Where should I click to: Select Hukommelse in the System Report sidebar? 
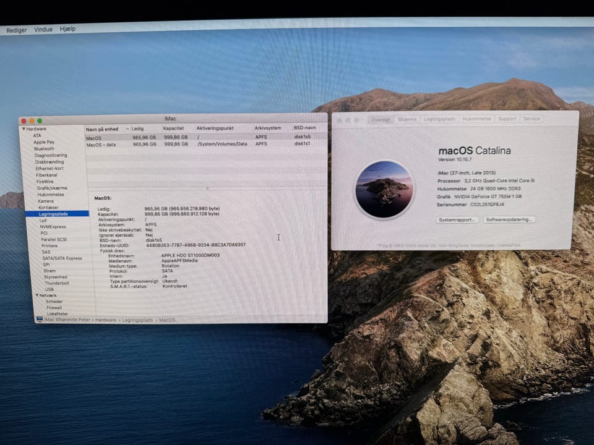coord(51,195)
